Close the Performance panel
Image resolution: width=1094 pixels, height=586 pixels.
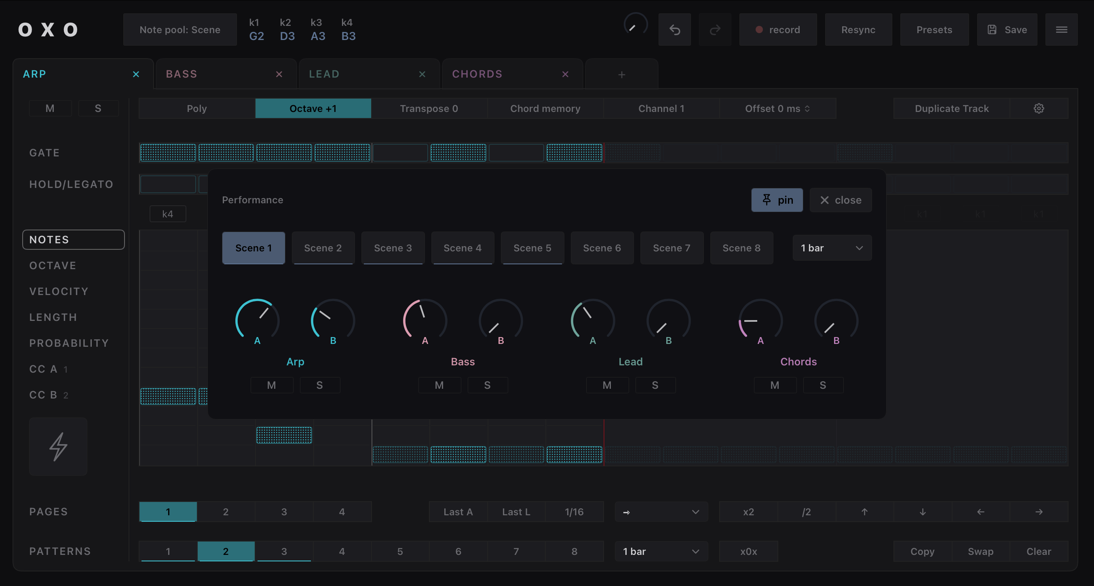pyautogui.click(x=841, y=200)
